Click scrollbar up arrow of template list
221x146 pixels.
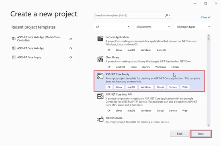tap(209, 36)
